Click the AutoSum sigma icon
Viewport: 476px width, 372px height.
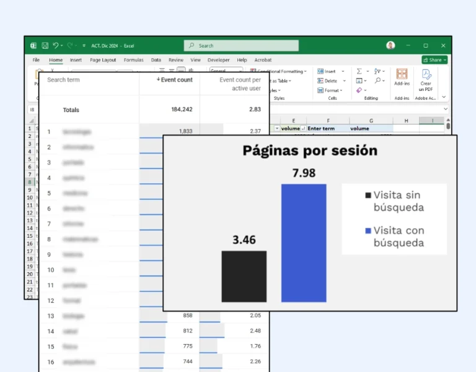pos(359,71)
